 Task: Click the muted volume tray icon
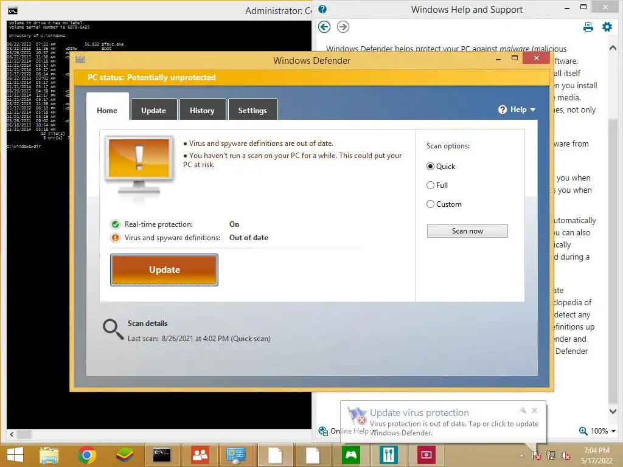[x=566, y=456]
